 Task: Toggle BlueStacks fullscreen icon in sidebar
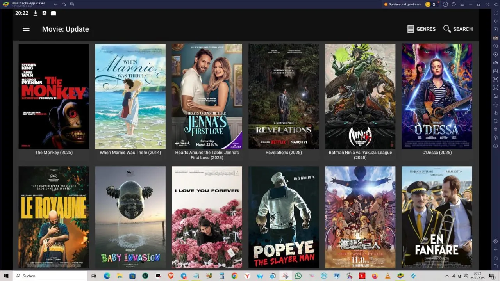pos(495,13)
